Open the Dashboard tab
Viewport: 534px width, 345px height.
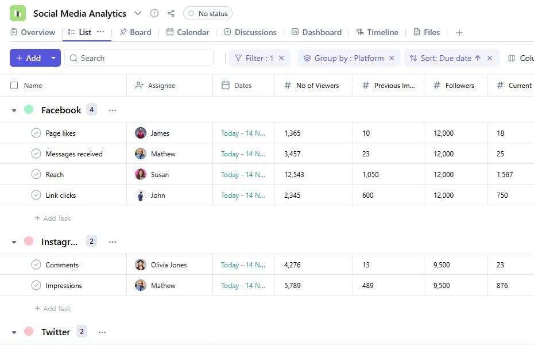[x=316, y=32]
